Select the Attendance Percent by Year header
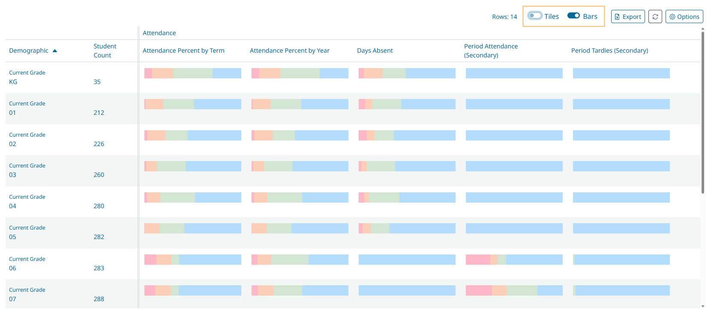Image resolution: width=708 pixels, height=311 pixels. (x=289, y=51)
